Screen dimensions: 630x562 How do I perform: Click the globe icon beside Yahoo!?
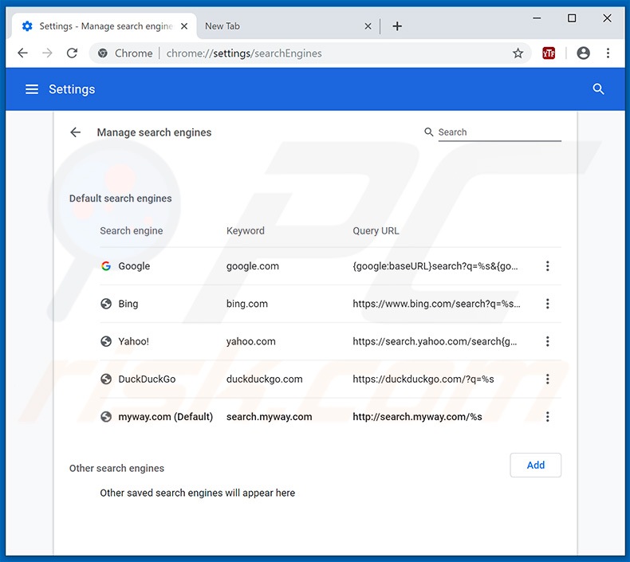pyautogui.click(x=106, y=341)
